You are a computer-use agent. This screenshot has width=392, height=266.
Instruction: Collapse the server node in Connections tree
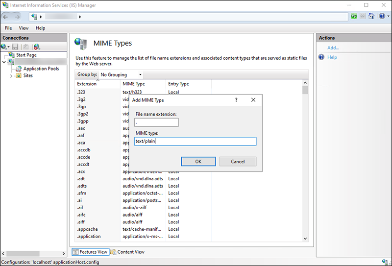[4, 62]
